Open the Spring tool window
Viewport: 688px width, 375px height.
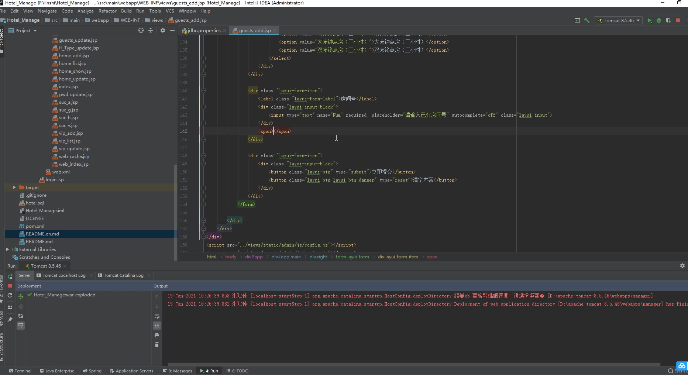[92, 371]
